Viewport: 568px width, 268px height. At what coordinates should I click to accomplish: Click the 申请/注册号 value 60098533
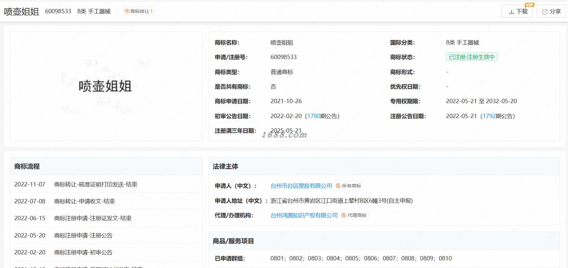coord(284,57)
